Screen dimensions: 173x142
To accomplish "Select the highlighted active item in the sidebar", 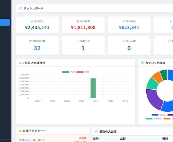I will coord(5,22).
